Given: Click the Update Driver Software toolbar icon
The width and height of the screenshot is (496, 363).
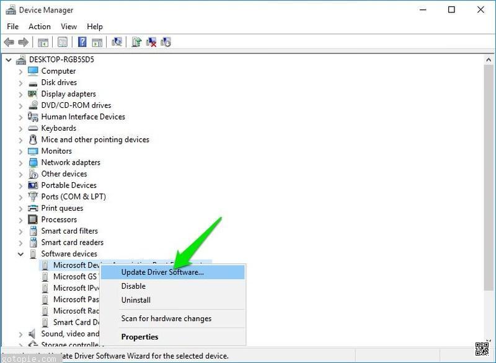Looking at the screenshot, I should point(136,42).
